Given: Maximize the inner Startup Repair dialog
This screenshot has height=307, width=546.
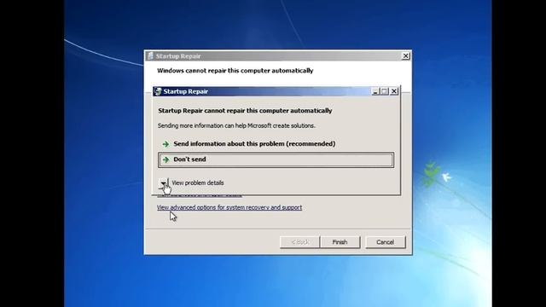Looking at the screenshot, I should pos(385,91).
